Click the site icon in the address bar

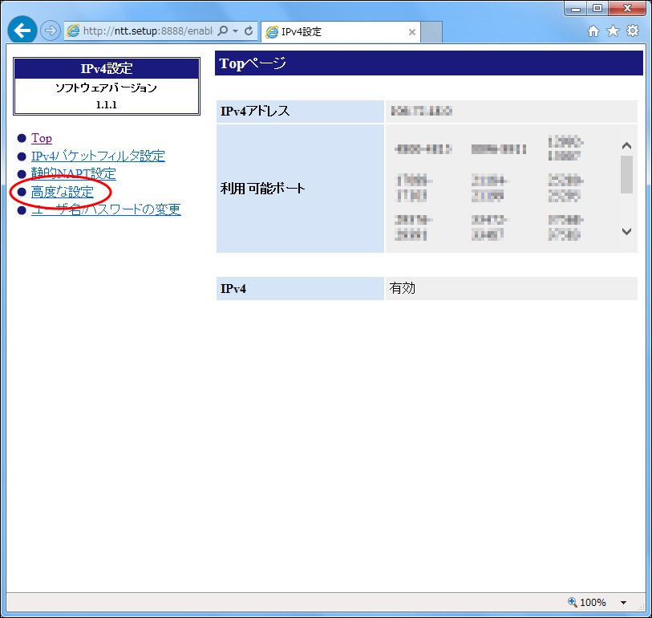point(73,30)
